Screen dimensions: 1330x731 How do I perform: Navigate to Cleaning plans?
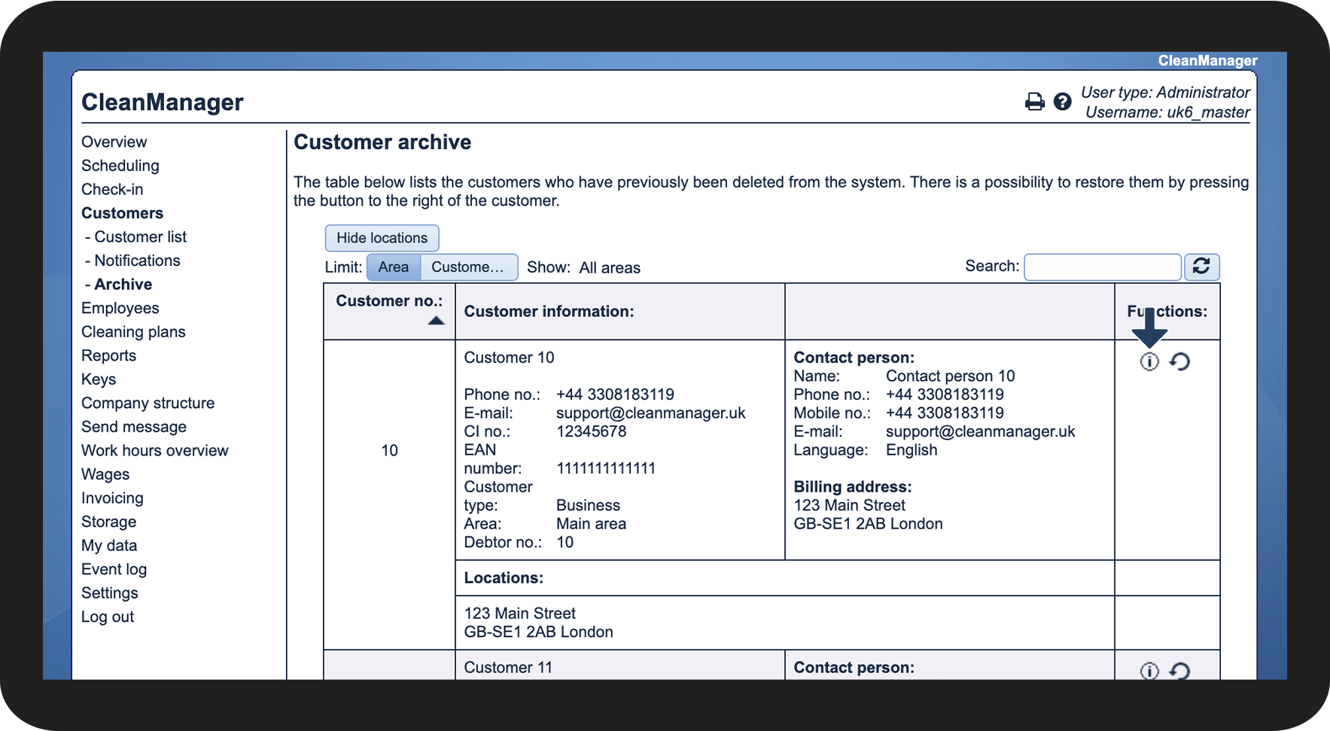[133, 332]
